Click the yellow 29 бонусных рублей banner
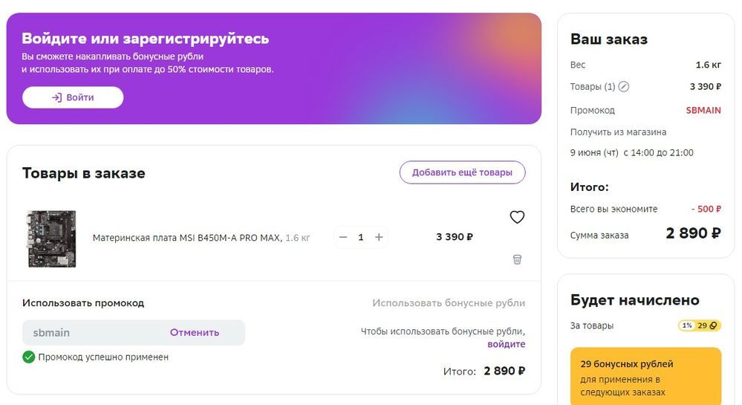742x405 pixels. pos(645,377)
